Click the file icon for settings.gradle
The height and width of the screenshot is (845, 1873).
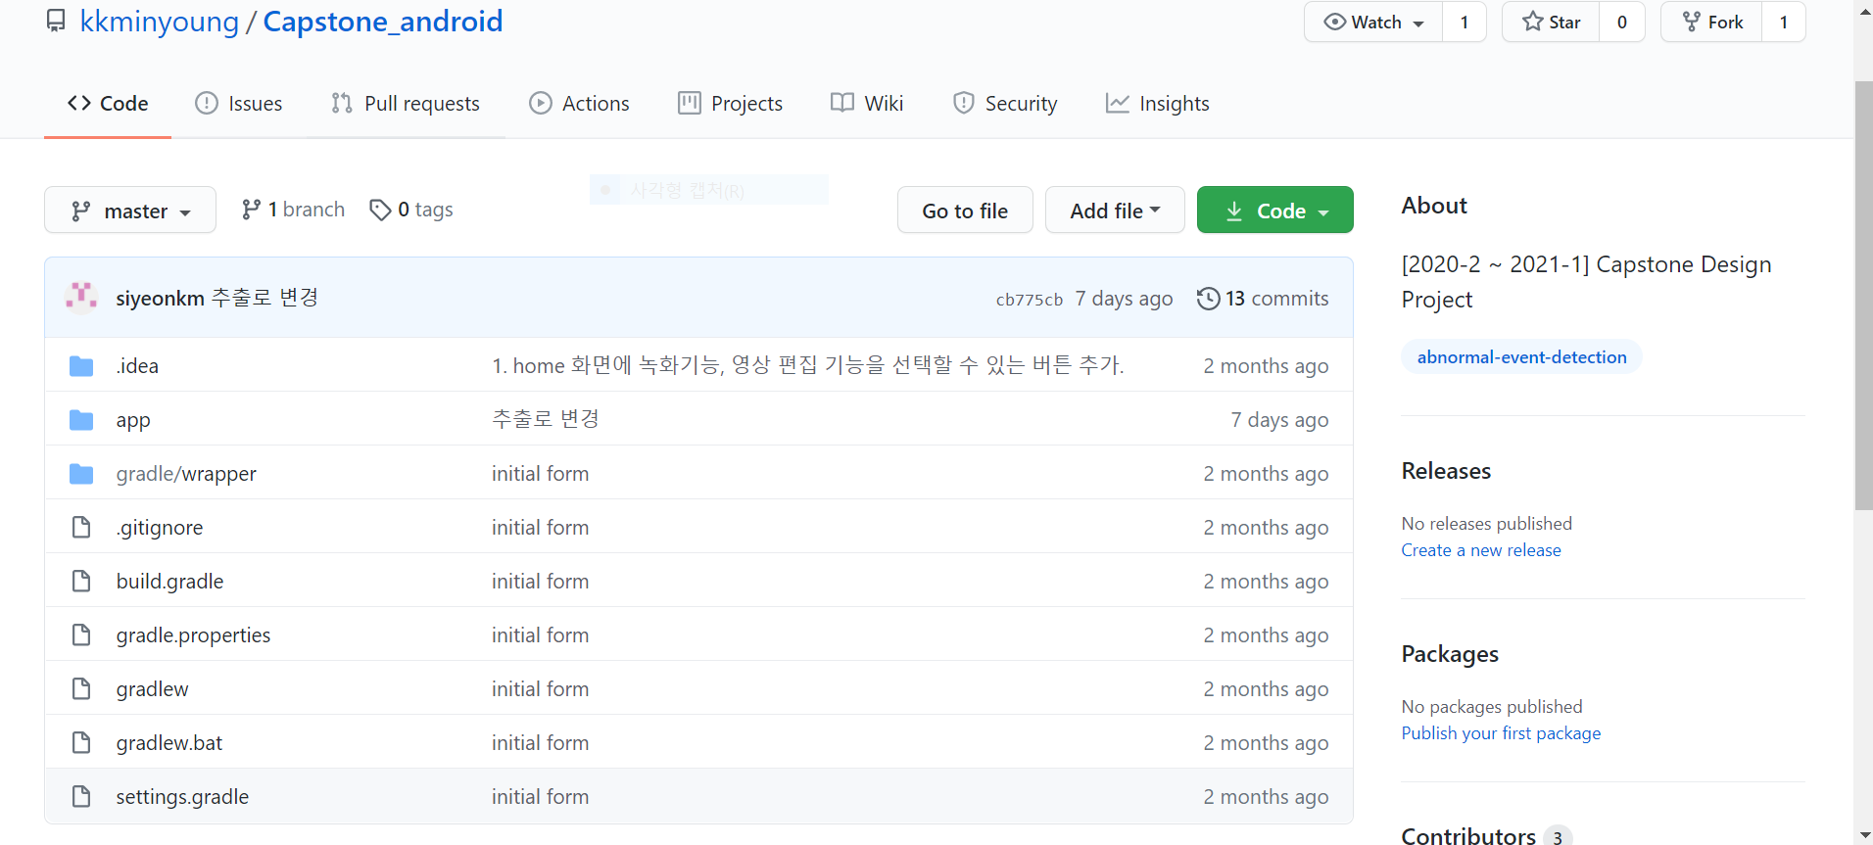click(81, 796)
